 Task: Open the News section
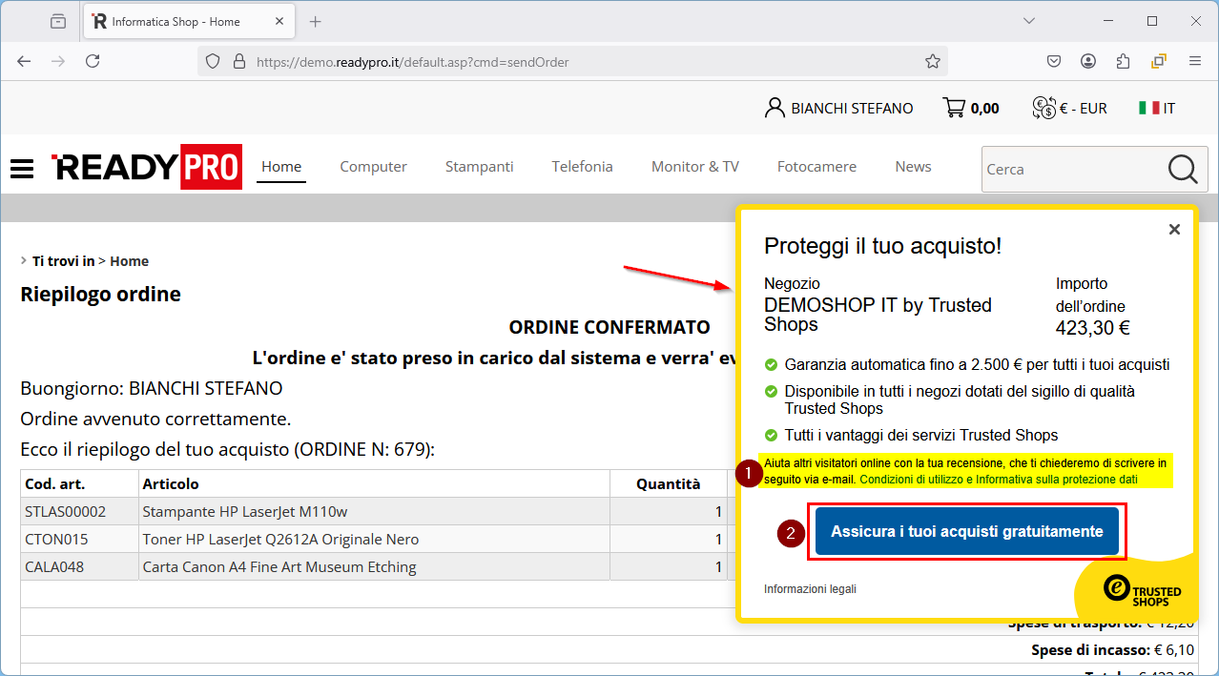tap(913, 167)
